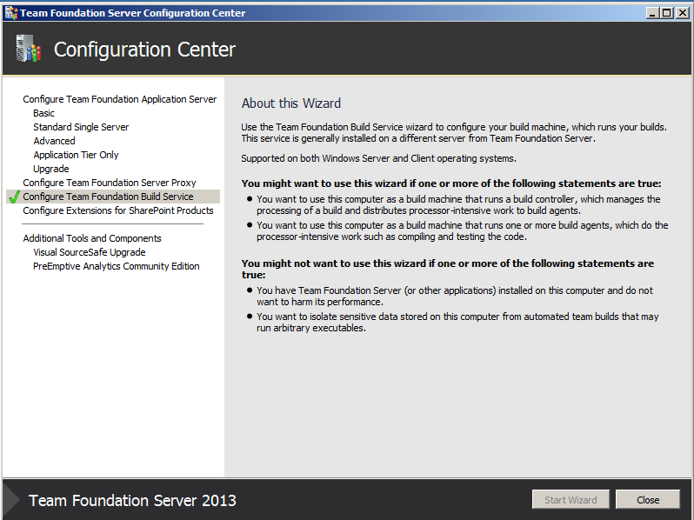The image size is (694, 520).
Task: Click bullet about isolating sensitive data
Action: [457, 323]
